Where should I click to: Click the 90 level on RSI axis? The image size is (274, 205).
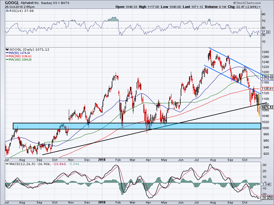[263, 14]
